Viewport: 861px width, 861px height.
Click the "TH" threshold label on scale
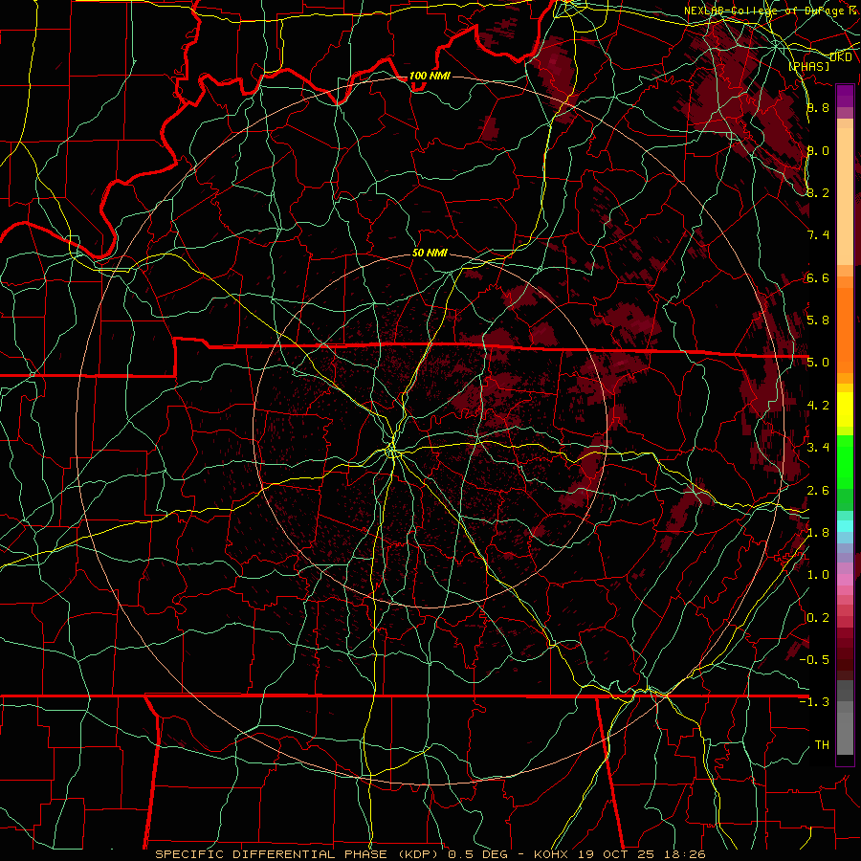point(822,744)
